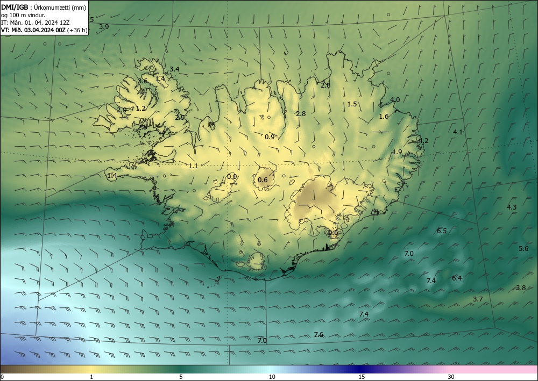
Task: Select the 5.6 value near the right edge
Action: click(523, 248)
